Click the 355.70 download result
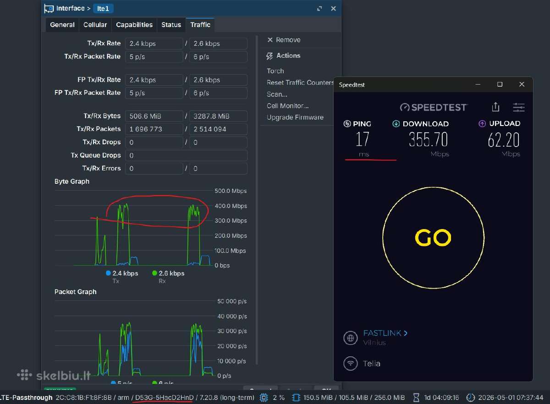Image resolution: width=550 pixels, height=404 pixels. tap(428, 140)
